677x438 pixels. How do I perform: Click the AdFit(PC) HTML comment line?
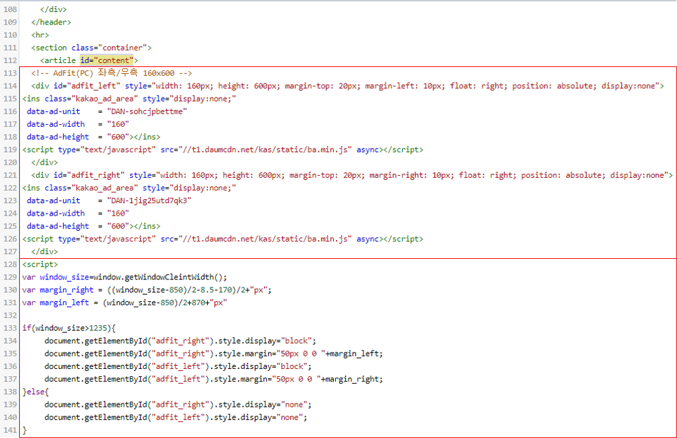[x=112, y=73]
